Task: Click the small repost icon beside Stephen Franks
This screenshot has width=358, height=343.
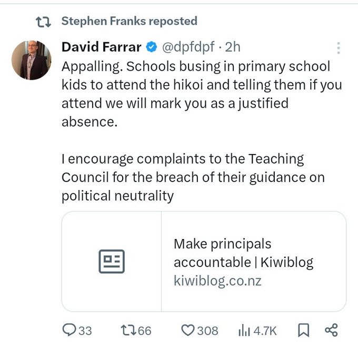Action: click(x=43, y=22)
